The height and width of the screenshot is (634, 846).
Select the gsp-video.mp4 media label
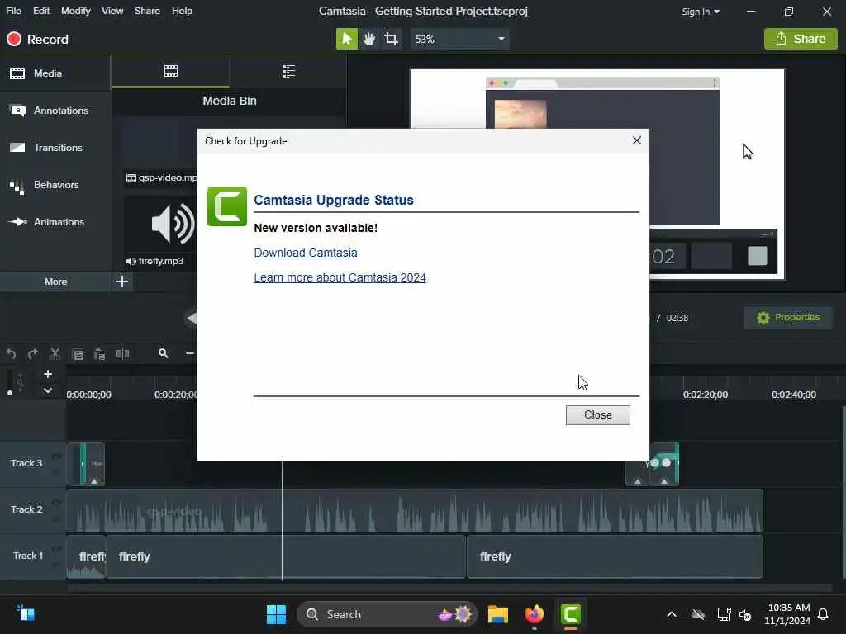(162, 178)
